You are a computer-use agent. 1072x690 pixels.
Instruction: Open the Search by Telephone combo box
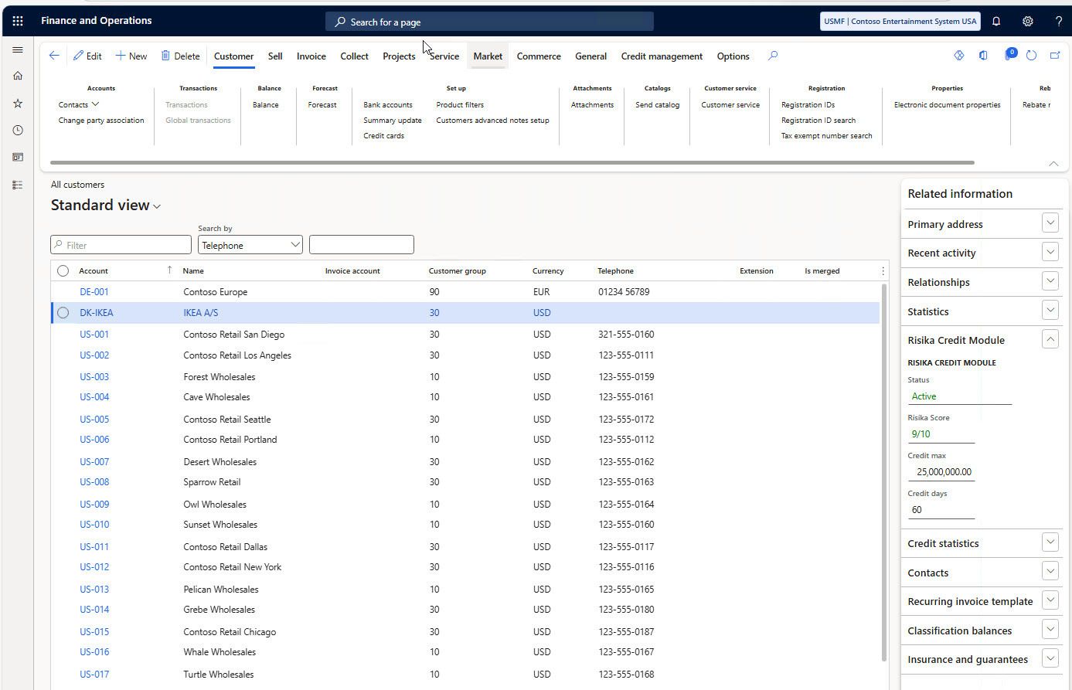[250, 245]
